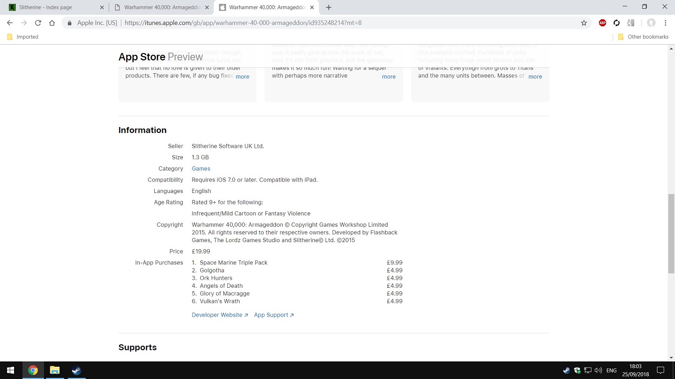Open the Games category link

[x=201, y=168]
